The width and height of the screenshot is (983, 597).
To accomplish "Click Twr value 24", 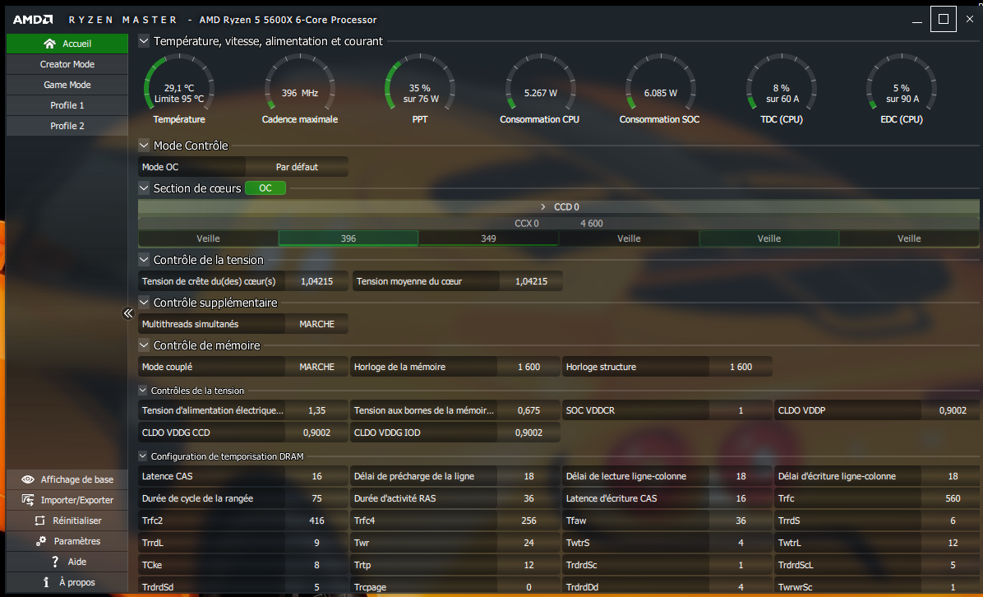I will coord(528,543).
